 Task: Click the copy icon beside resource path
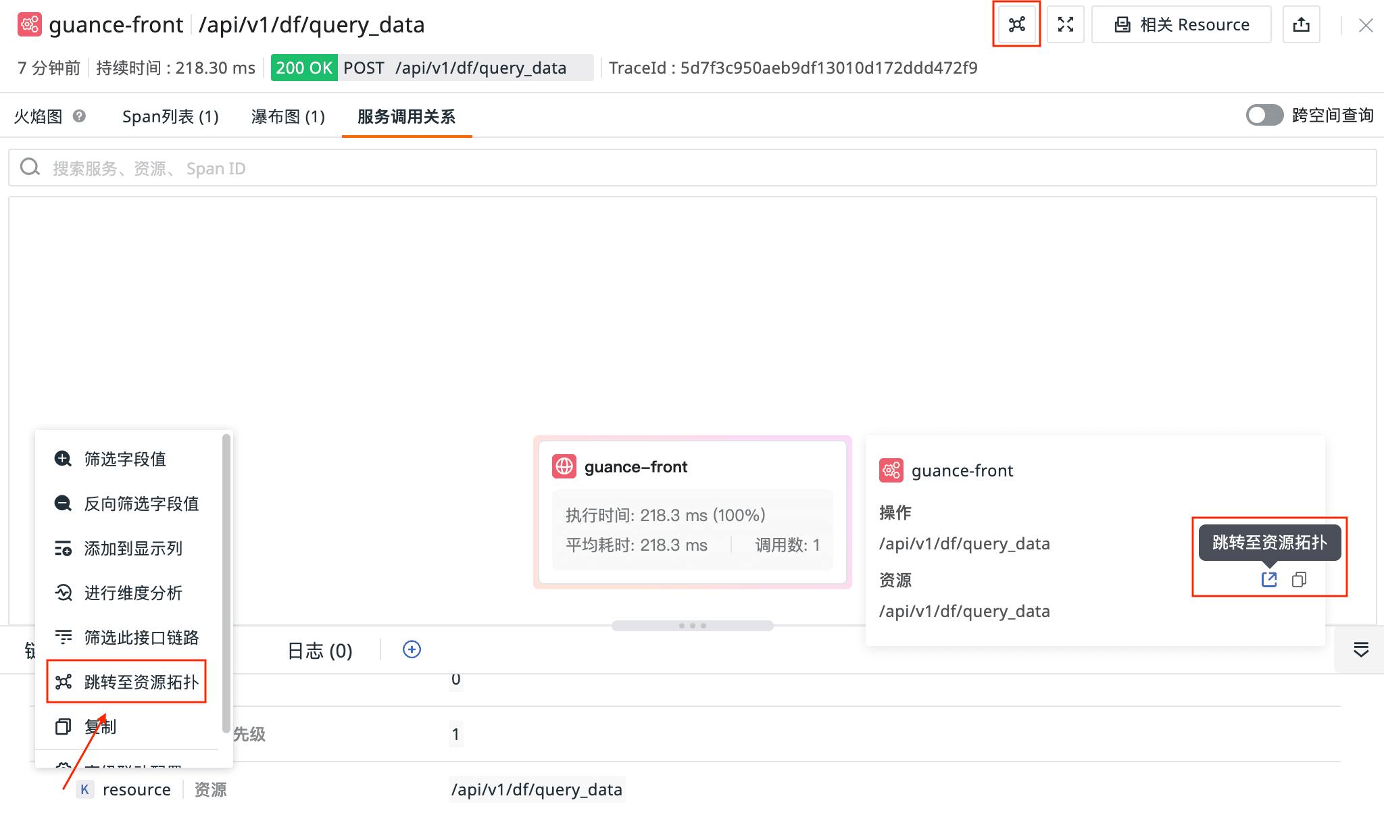pyautogui.click(x=1299, y=579)
